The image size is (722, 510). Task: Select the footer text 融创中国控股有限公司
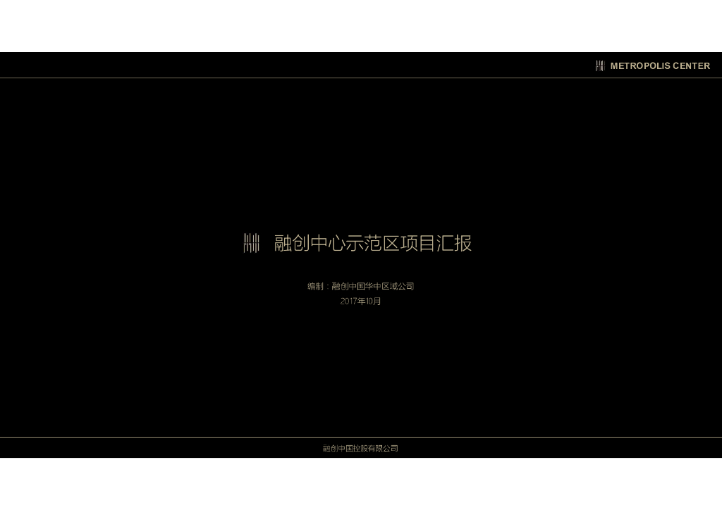(360, 448)
